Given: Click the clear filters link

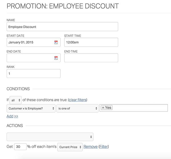Looking at the screenshot, I should point(78,100).
